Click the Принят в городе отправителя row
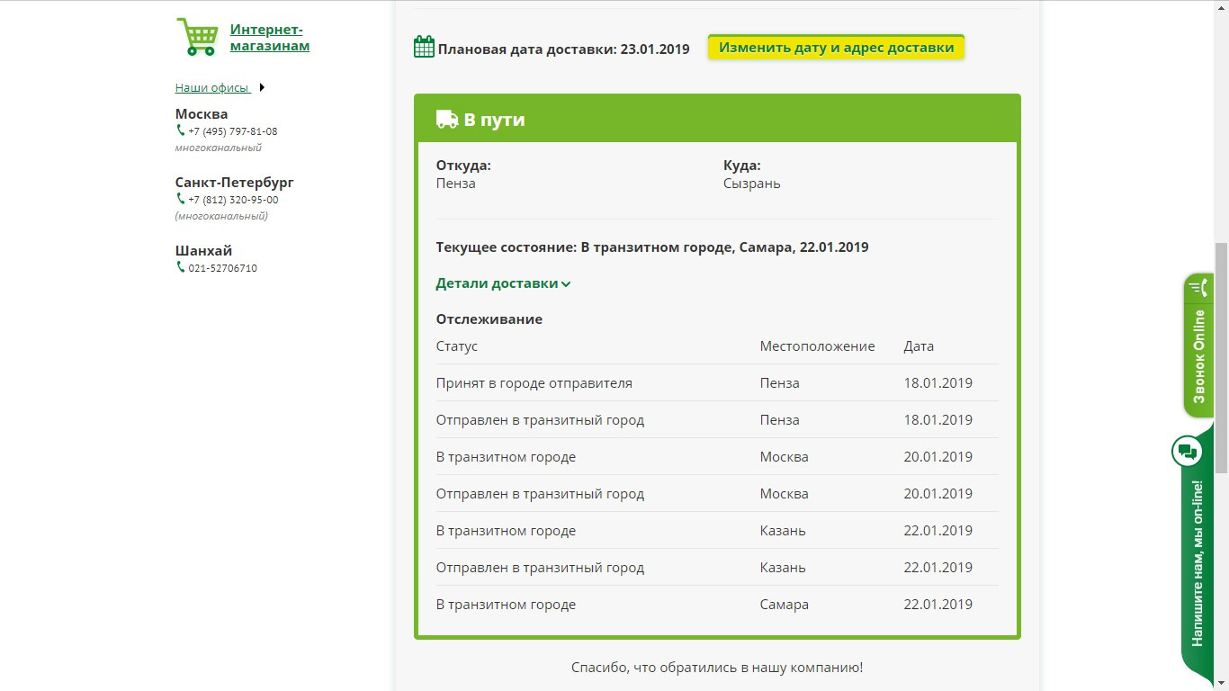 coord(717,382)
